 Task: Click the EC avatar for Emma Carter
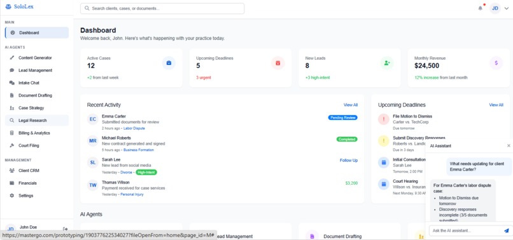point(93,119)
